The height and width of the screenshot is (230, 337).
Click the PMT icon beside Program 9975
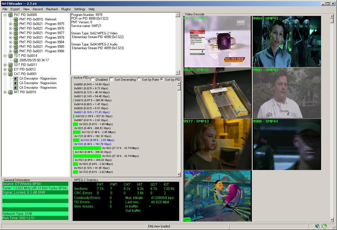(15, 24)
